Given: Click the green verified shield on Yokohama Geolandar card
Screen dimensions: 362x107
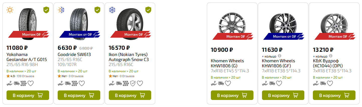Looking at the screenshot, I should click(46, 10).
